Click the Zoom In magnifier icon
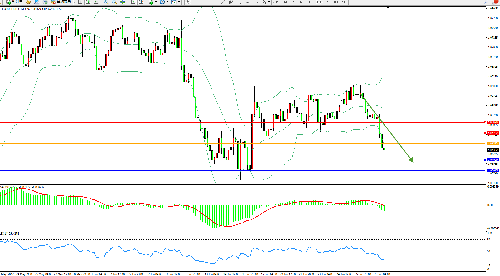The height and width of the screenshot is (276, 500). (106, 2)
